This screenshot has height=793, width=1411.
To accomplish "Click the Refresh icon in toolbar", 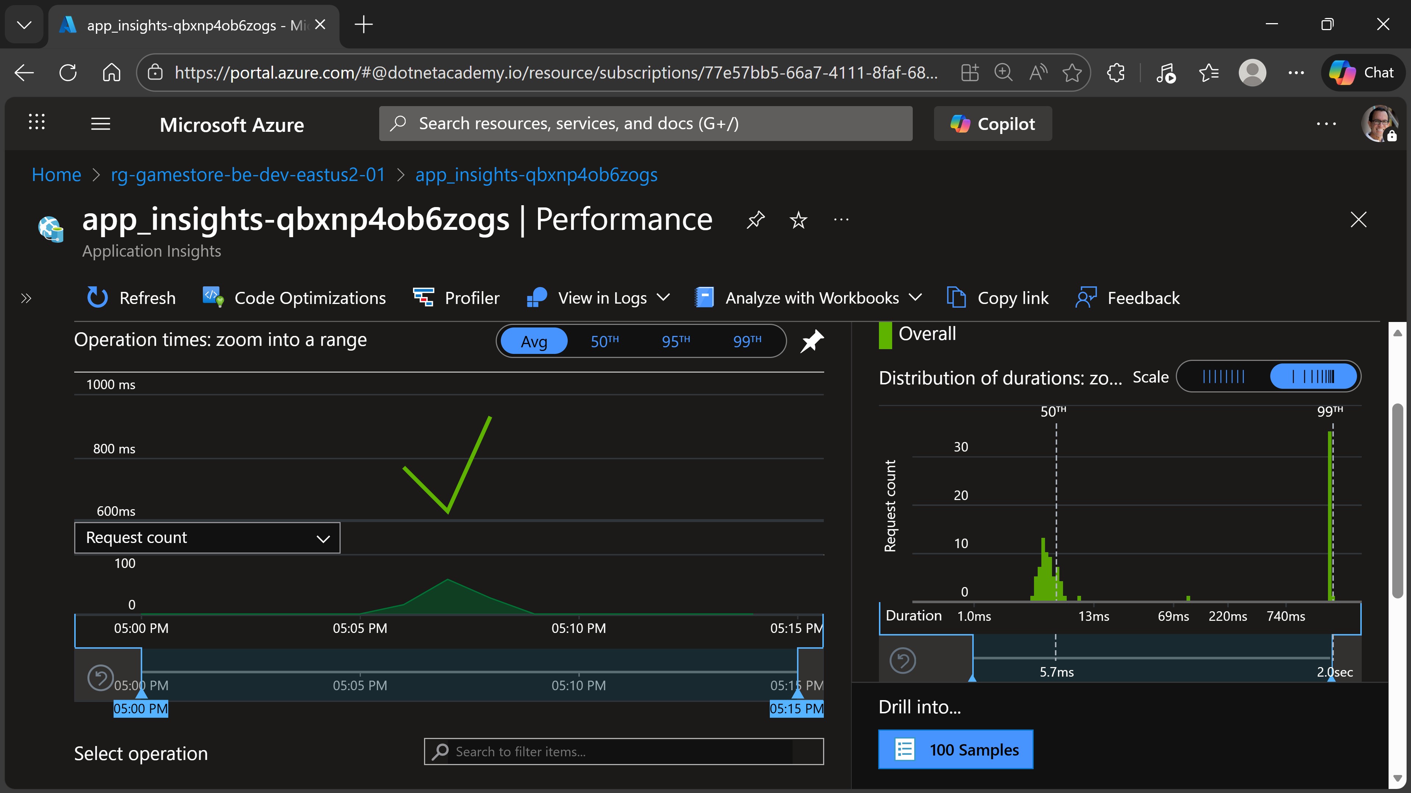I will point(97,298).
